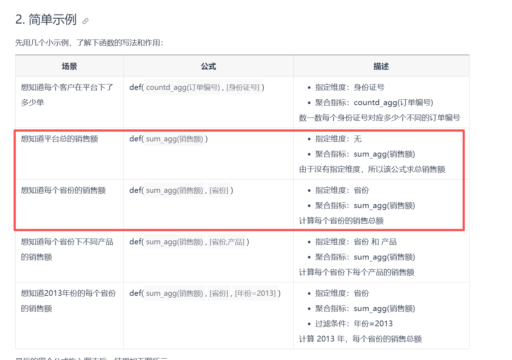Select the 描述 column header

381,66
